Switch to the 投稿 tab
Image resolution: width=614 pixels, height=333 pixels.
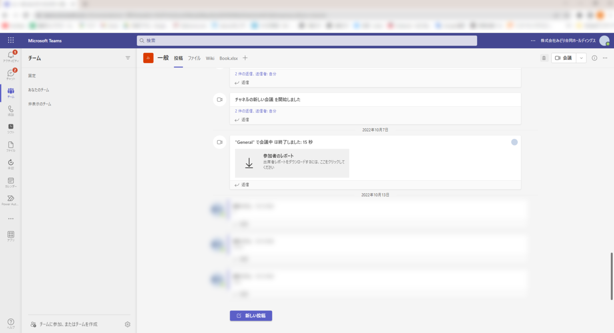[x=178, y=58]
